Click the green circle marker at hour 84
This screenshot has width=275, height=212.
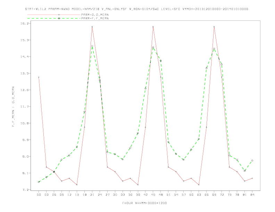click(252, 160)
